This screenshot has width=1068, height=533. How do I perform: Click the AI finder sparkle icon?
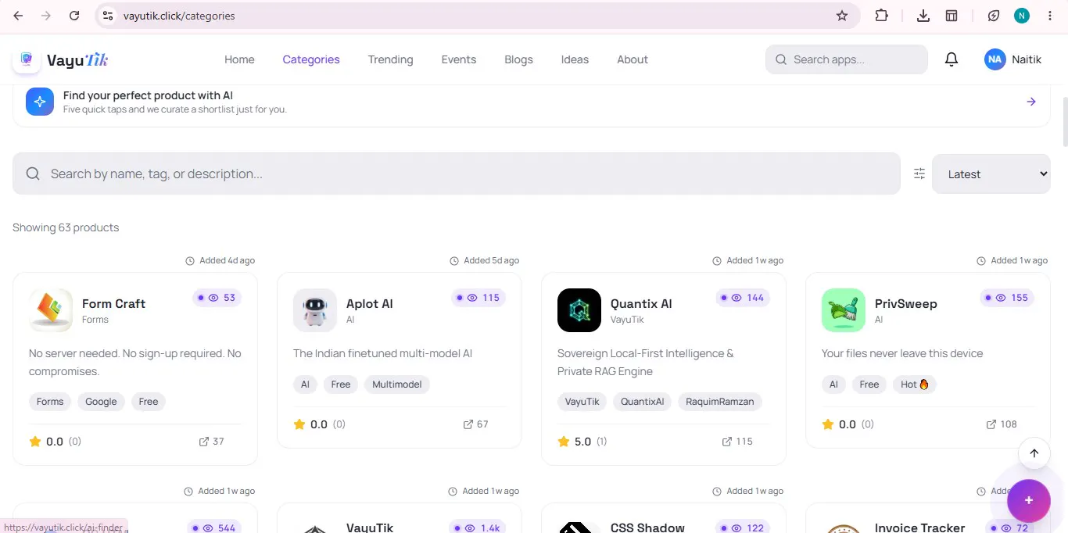40,102
